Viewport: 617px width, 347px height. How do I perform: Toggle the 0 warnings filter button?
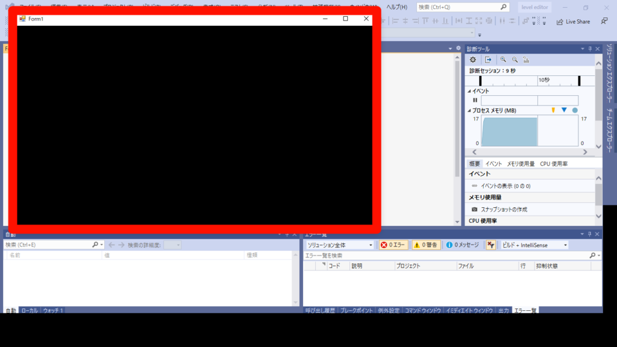(426, 245)
